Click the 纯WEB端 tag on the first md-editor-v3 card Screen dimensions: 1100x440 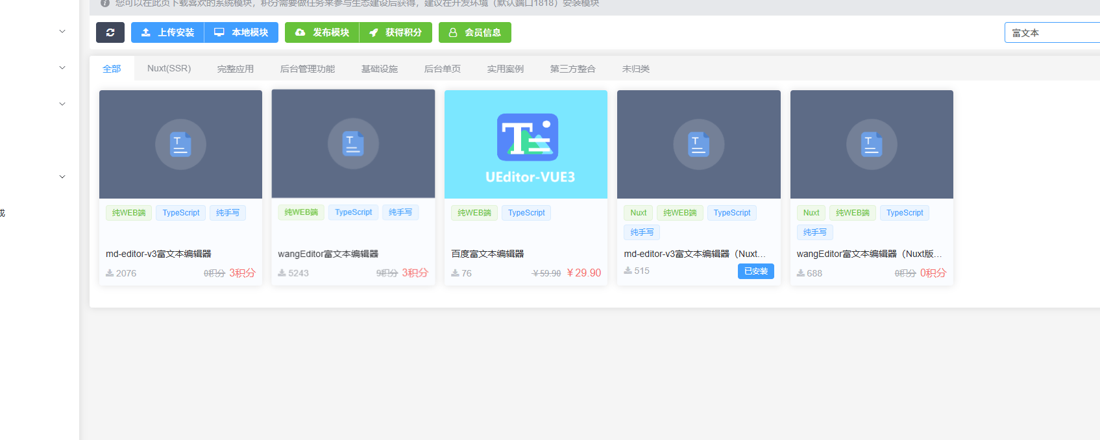point(128,213)
